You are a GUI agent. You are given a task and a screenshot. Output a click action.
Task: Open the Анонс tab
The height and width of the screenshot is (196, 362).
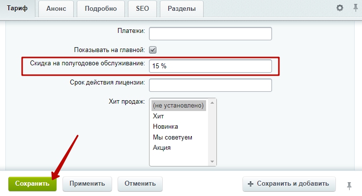click(56, 9)
